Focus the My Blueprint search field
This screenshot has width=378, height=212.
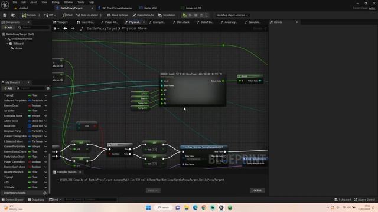click(31, 88)
